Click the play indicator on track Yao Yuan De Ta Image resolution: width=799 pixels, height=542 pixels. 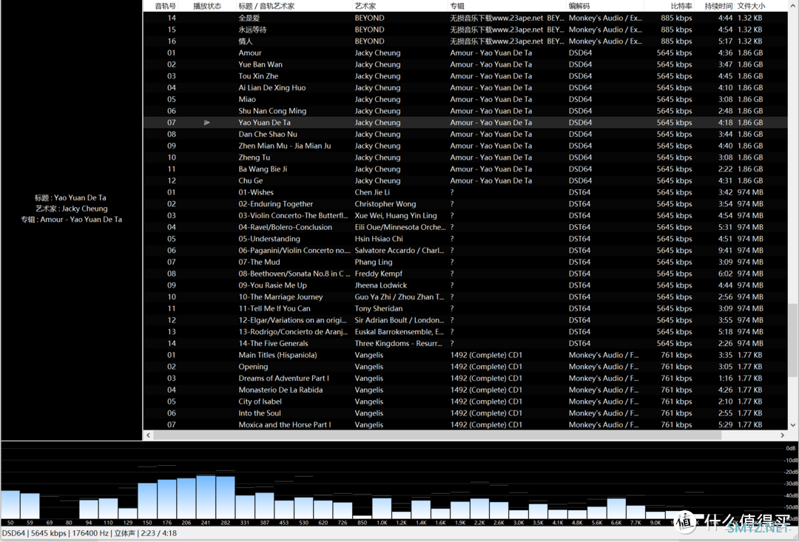pos(207,122)
